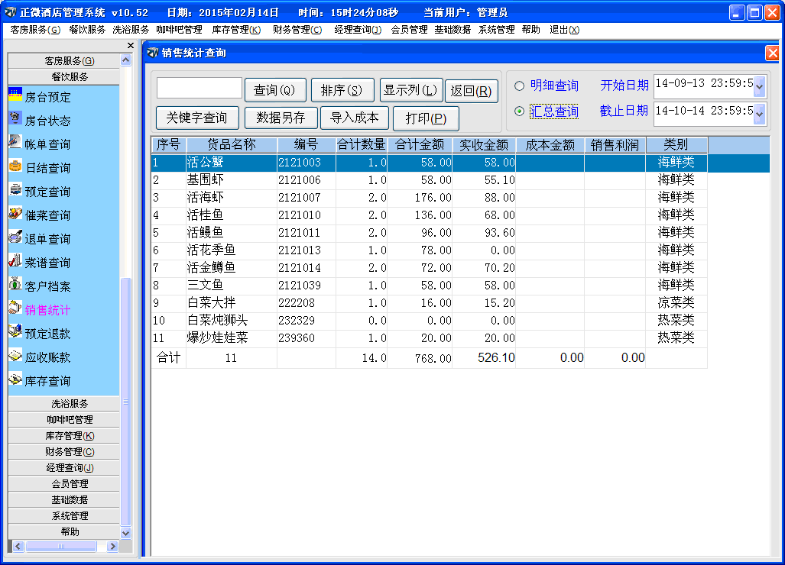This screenshot has height=565, width=785.
Task: Sort by the 实收金额 column header
Action: [484, 145]
